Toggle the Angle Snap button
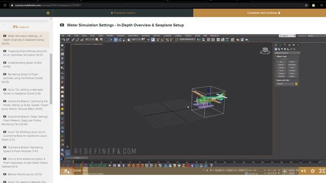 click(x=162, y=40)
